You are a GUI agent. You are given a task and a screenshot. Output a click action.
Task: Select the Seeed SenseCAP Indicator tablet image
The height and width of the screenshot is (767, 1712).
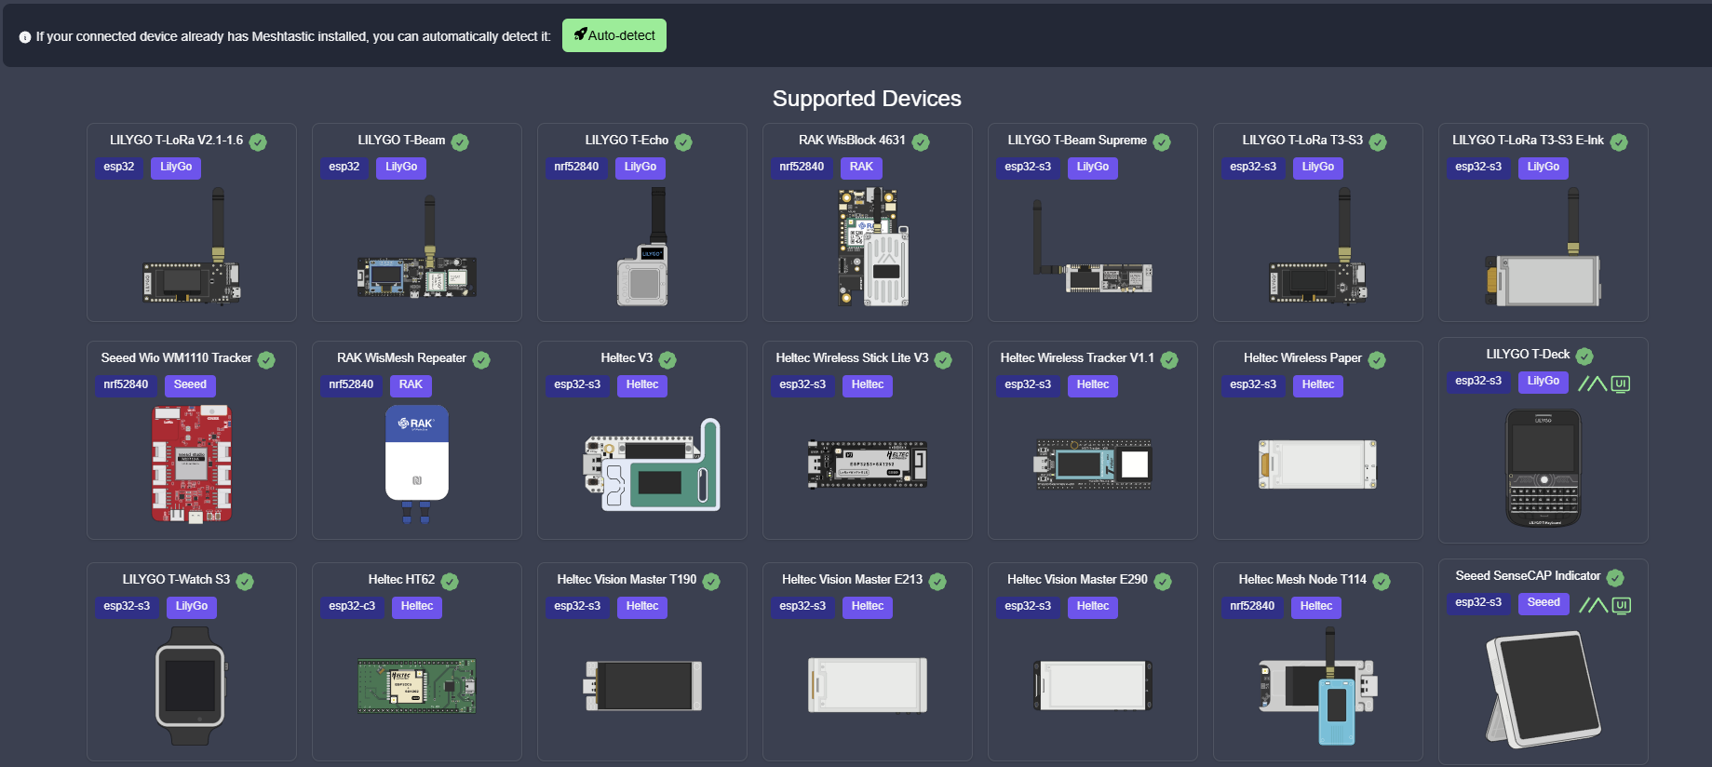(1543, 690)
